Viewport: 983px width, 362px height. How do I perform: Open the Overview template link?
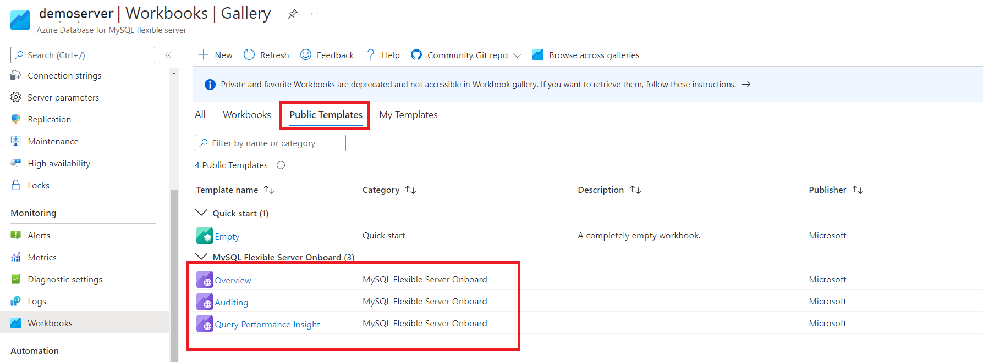pyautogui.click(x=233, y=280)
